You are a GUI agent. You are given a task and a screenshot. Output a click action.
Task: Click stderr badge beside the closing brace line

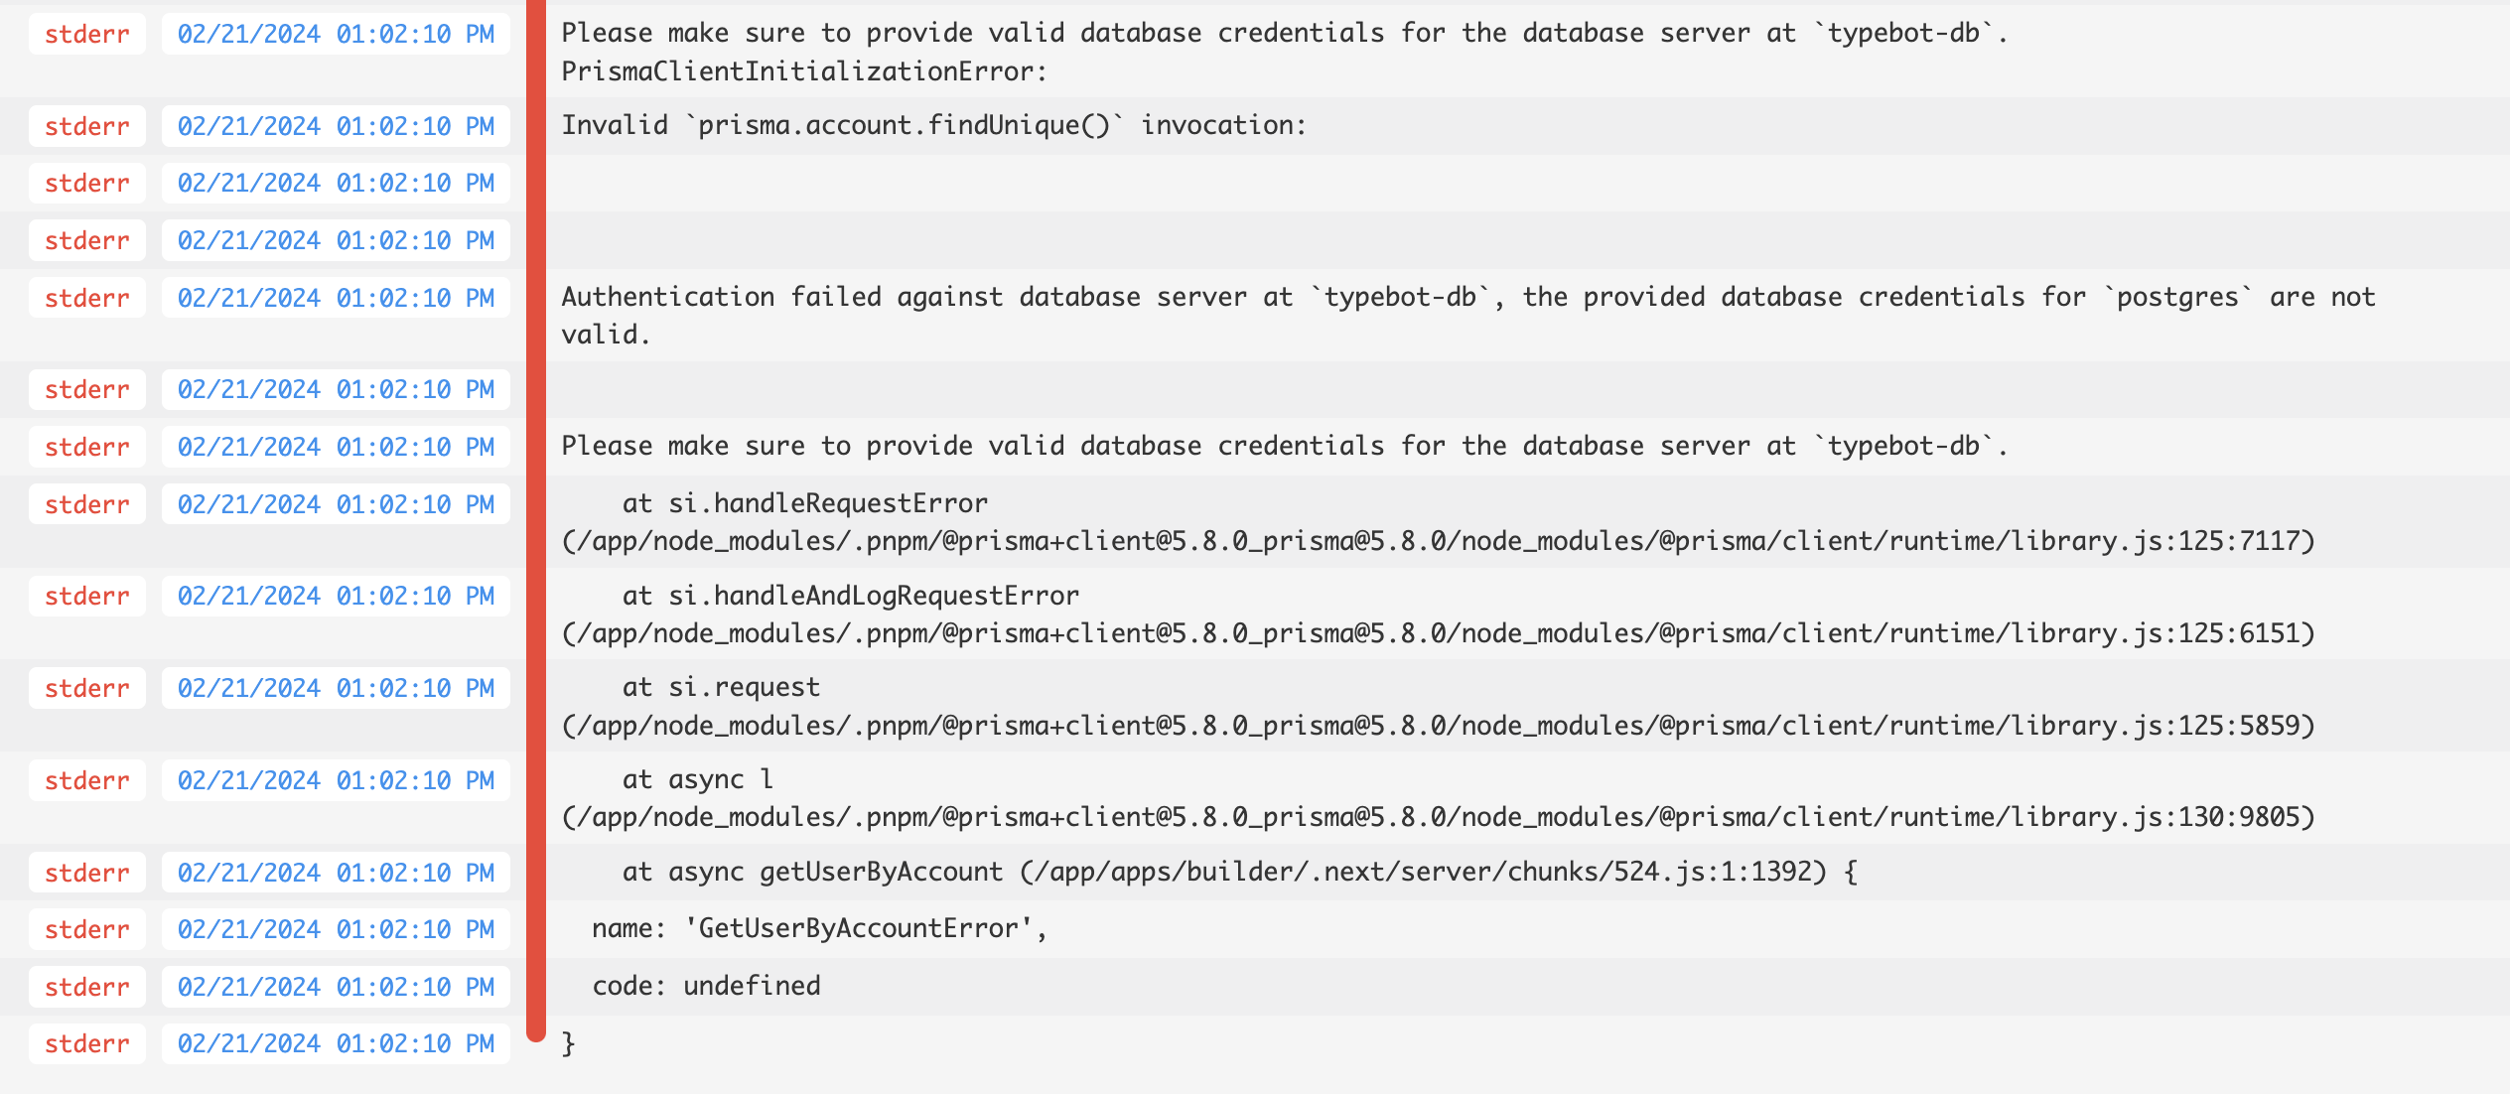point(87,1043)
